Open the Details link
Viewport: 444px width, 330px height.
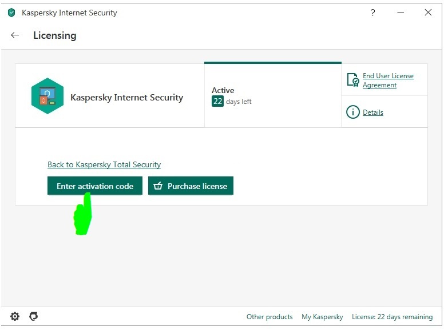coord(373,112)
